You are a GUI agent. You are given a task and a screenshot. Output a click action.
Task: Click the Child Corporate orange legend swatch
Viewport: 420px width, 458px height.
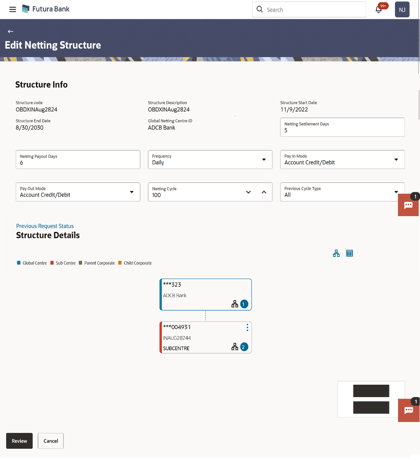[x=120, y=263]
